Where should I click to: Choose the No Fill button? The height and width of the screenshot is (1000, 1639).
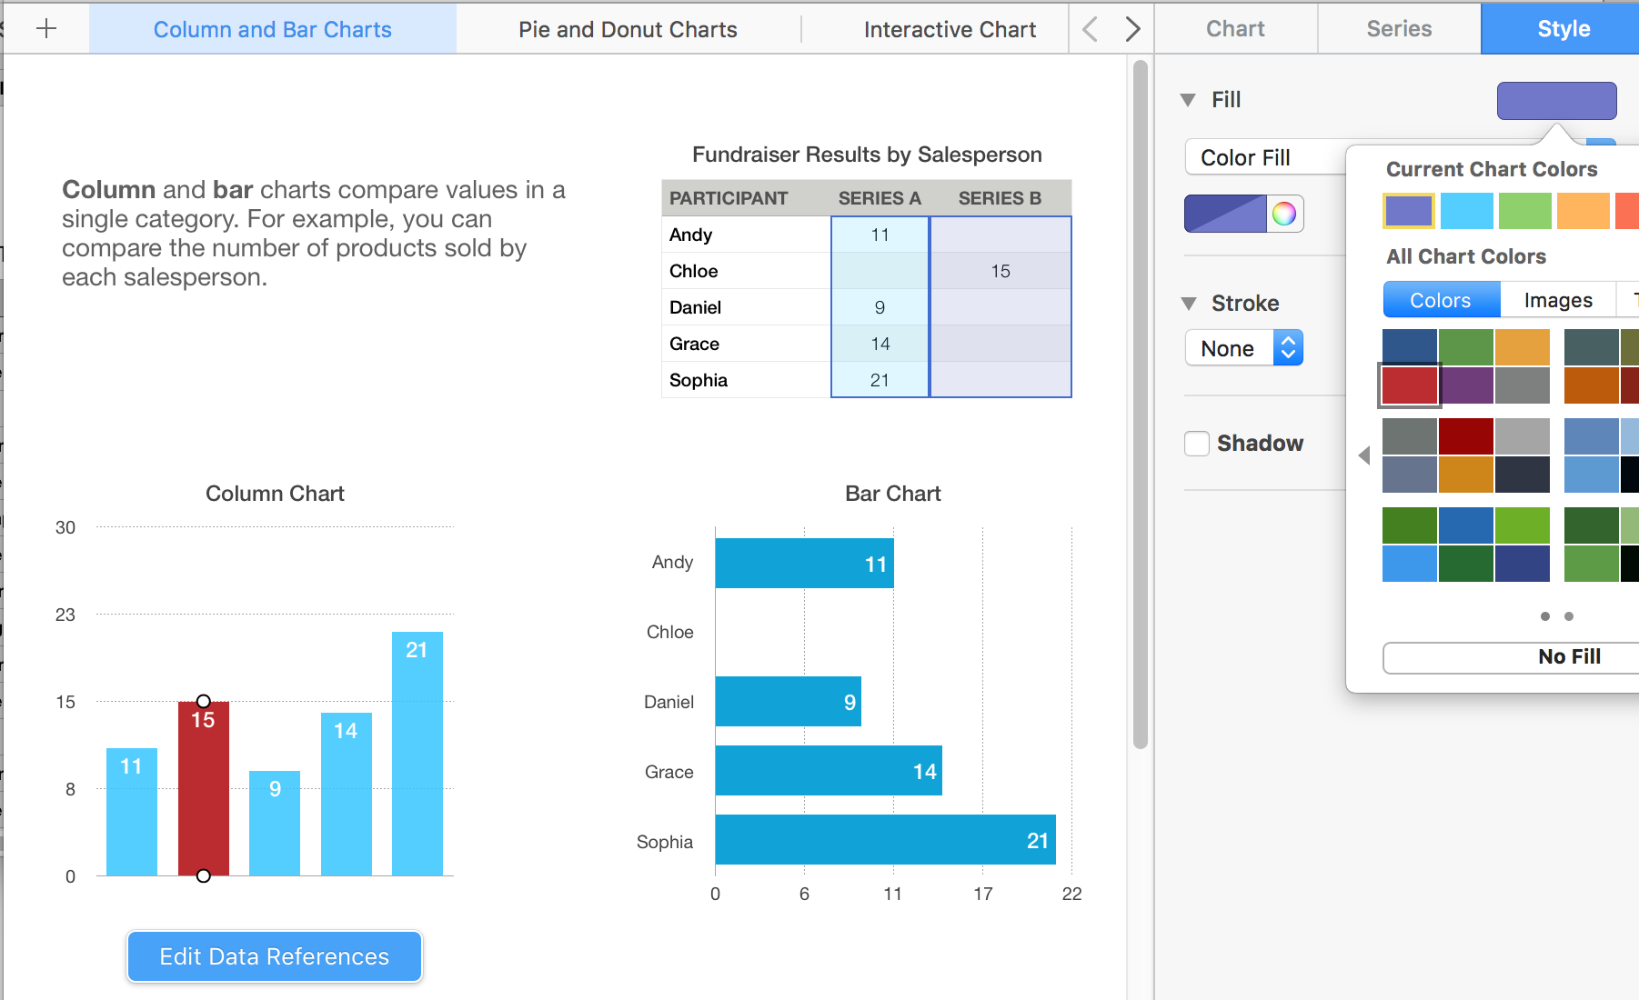coord(1511,657)
